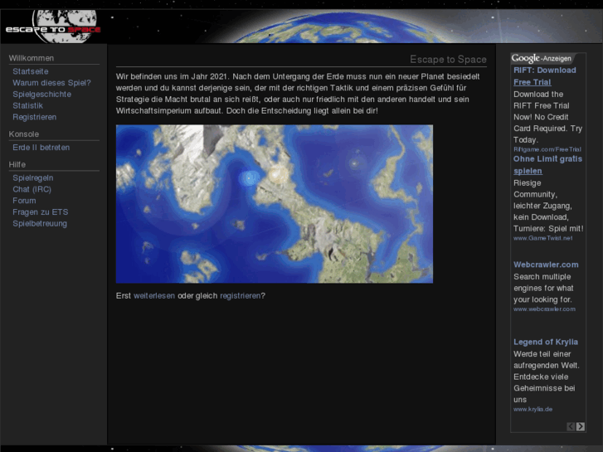Click the previous ads arrow
Viewport: 603px width, 452px height.
tap(571, 426)
